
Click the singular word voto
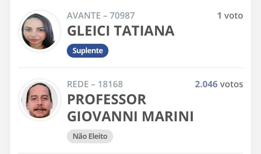(234, 15)
